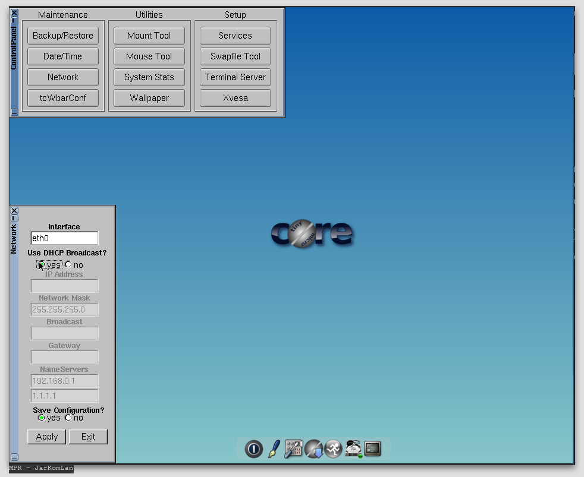Launch the terminal from the dock
584x477 pixels.
(x=372, y=449)
